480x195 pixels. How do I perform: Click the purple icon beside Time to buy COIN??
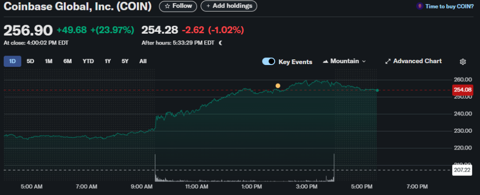pyautogui.click(x=420, y=6)
